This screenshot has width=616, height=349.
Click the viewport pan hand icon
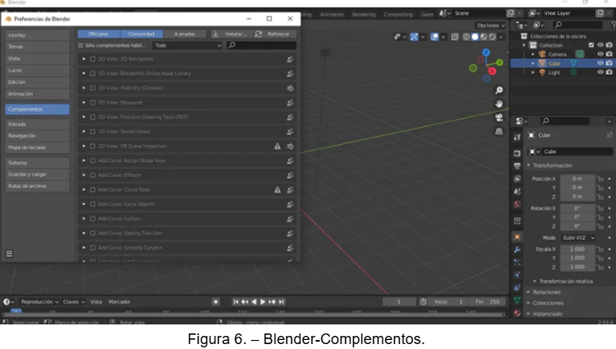click(x=499, y=104)
